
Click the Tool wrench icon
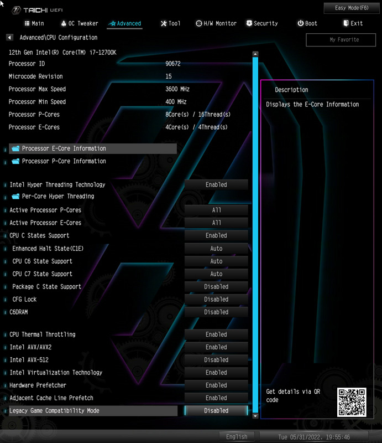point(164,23)
